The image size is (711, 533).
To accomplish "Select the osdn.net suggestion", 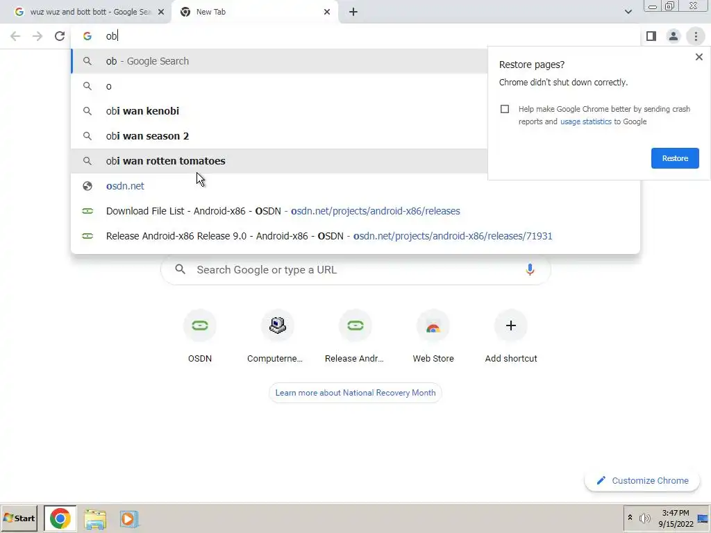I will tap(355, 186).
